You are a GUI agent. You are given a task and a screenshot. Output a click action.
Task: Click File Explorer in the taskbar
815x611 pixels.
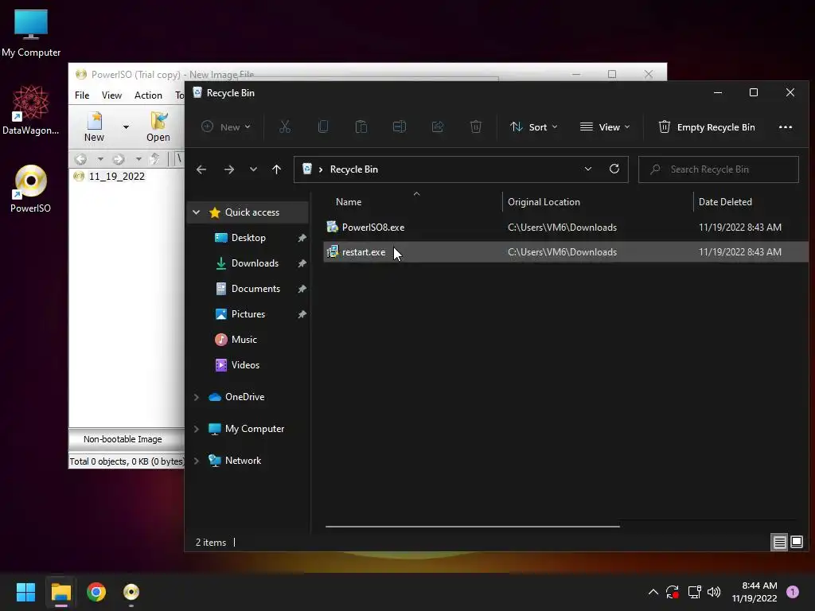point(60,592)
